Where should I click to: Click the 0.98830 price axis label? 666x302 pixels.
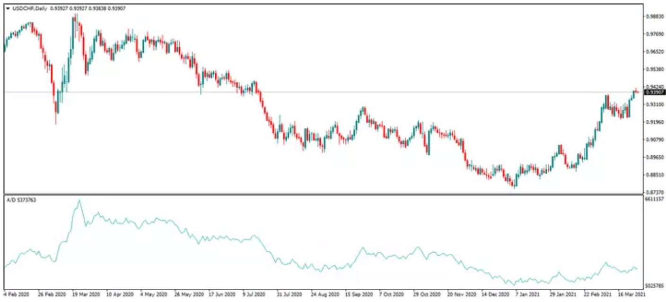tap(653, 17)
